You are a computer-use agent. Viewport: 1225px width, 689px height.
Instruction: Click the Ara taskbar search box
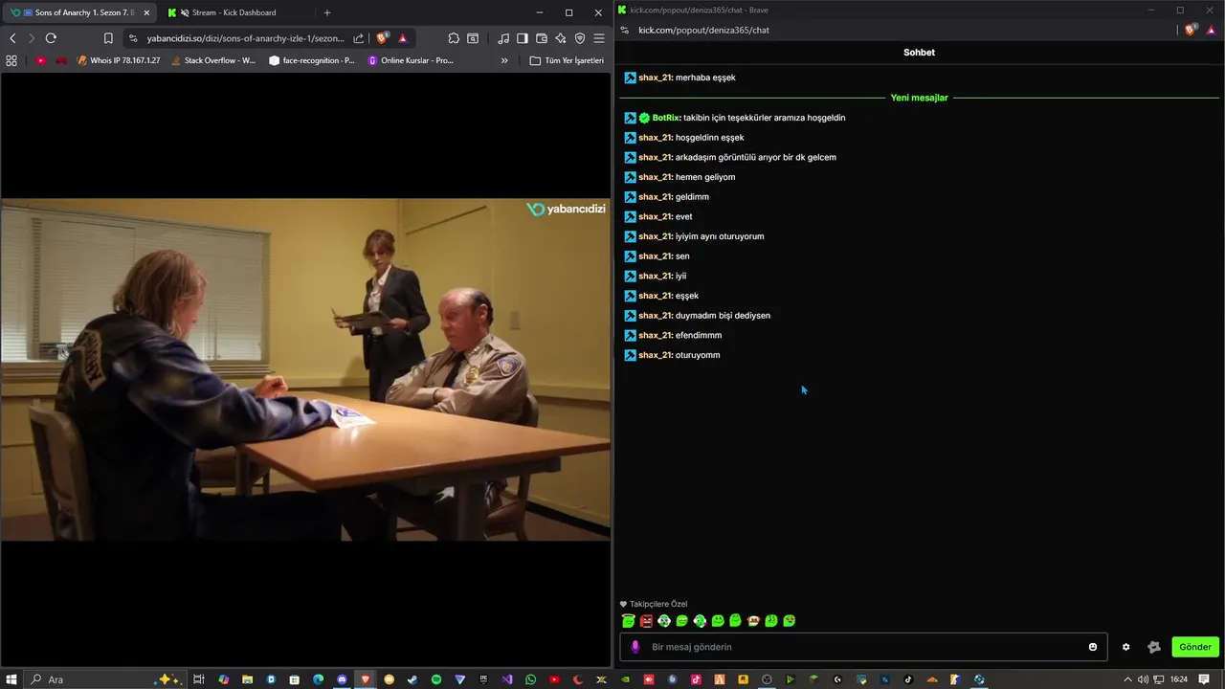tap(105, 679)
